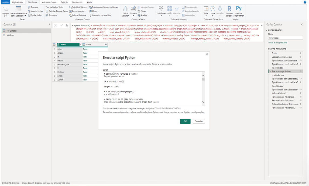This screenshot has height=186, width=309.
Task: Close the Config. Consulta pane
Action: tap(301, 24)
